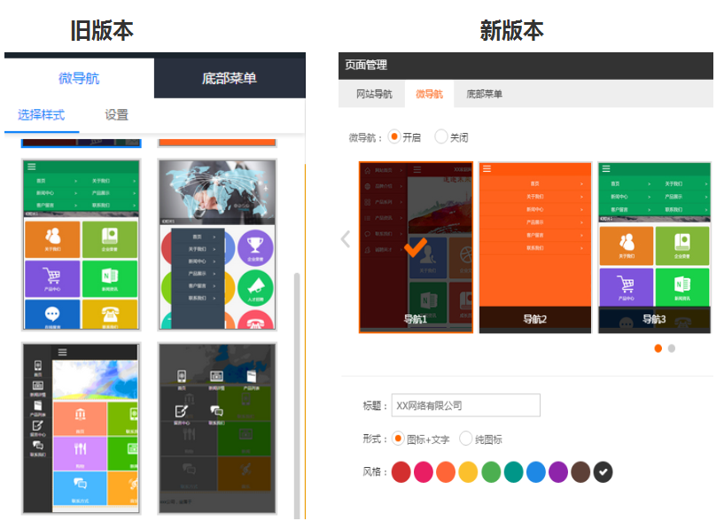The image size is (724, 529).
Task: Switch to 网站导航 tab
Action: [x=373, y=94]
